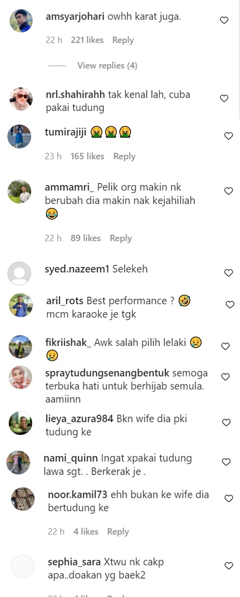Open syed.nazeem1's default avatar
This screenshot has width=240, height=597.
[19, 273]
